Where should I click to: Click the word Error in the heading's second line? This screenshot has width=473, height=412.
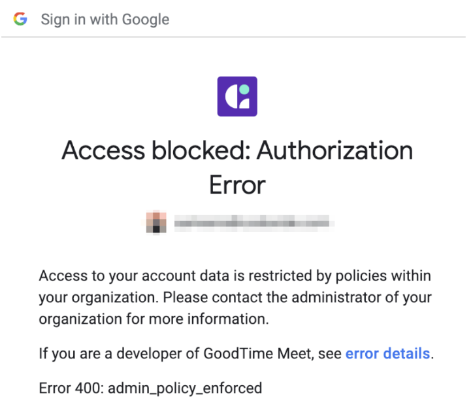pyautogui.click(x=237, y=185)
